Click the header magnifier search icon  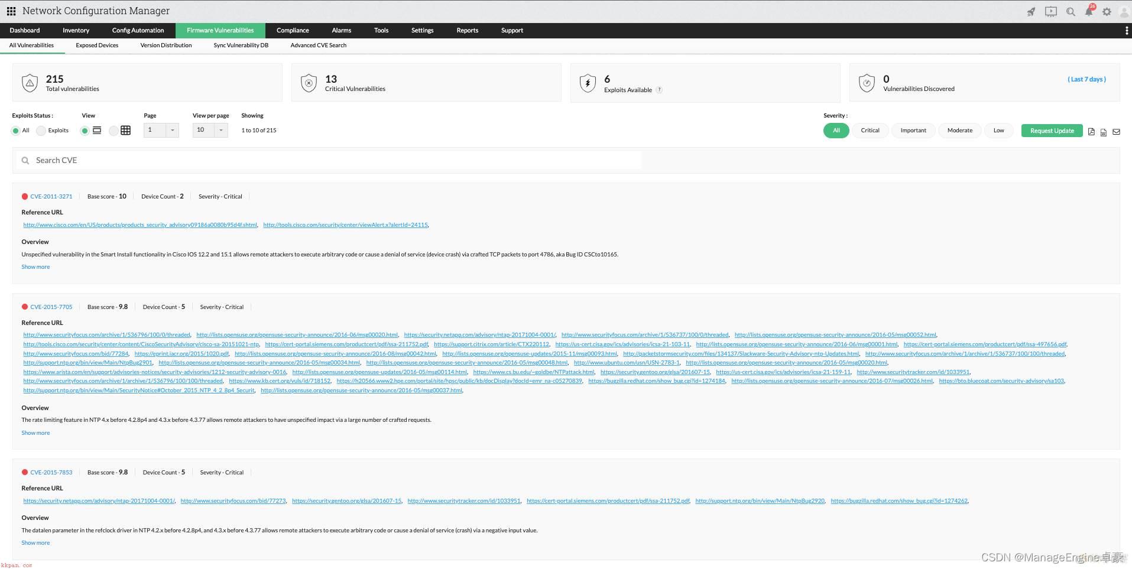point(1071,12)
